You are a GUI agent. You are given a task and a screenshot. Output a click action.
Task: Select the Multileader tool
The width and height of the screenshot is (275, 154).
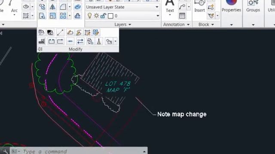click(182, 7)
